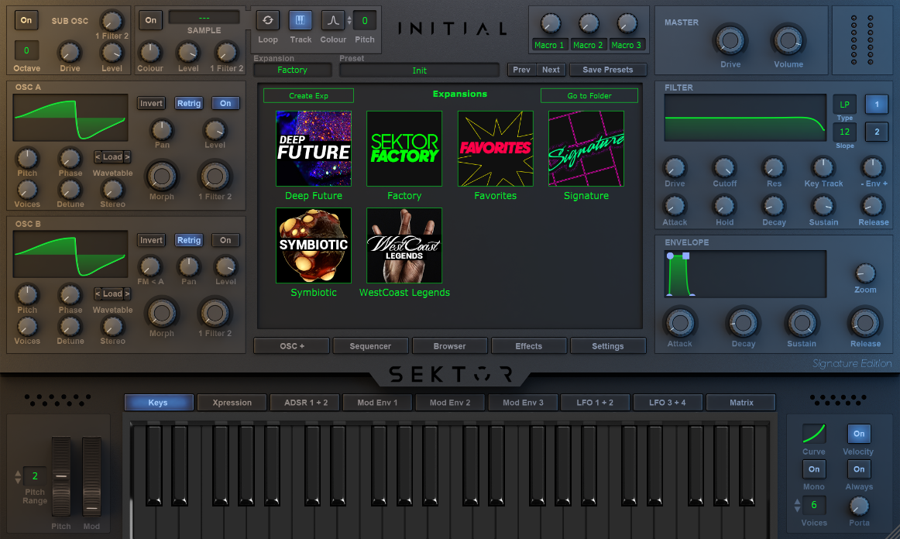Select Filter 1 button

[x=877, y=104]
